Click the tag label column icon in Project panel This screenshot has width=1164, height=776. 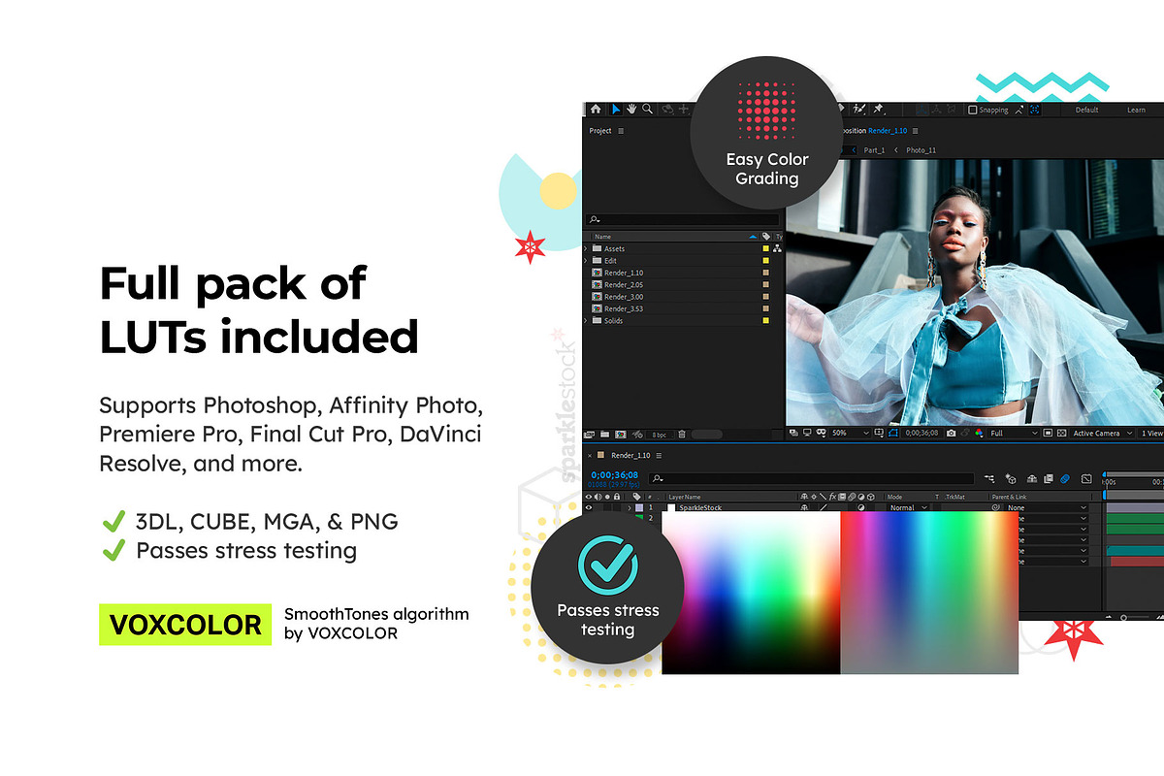coord(766,236)
